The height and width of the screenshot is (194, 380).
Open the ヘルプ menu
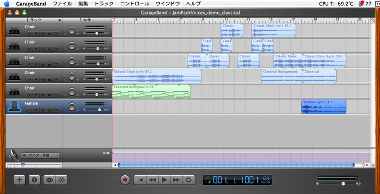pos(194,4)
